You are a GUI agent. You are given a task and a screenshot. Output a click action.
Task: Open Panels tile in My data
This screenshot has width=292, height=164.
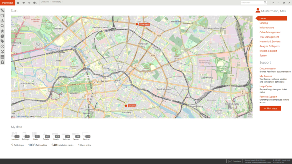(56, 136)
